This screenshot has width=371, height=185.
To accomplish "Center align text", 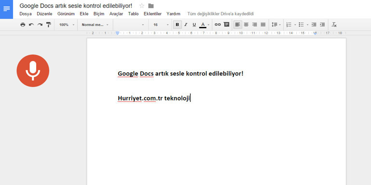I will click(246, 25).
